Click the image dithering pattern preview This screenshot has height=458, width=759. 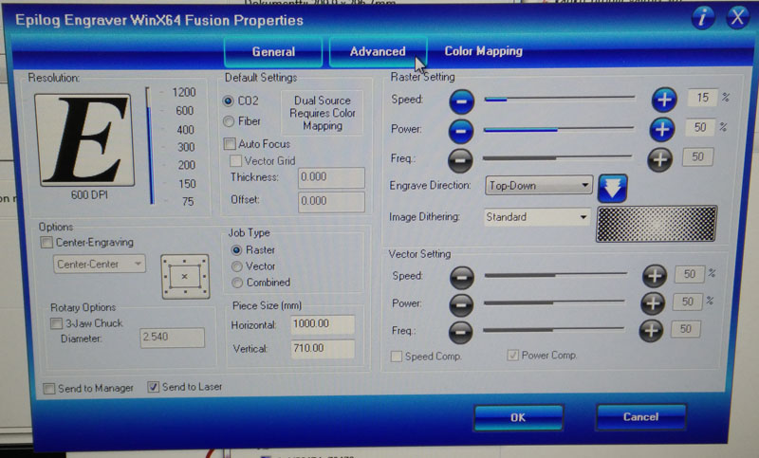(x=657, y=224)
